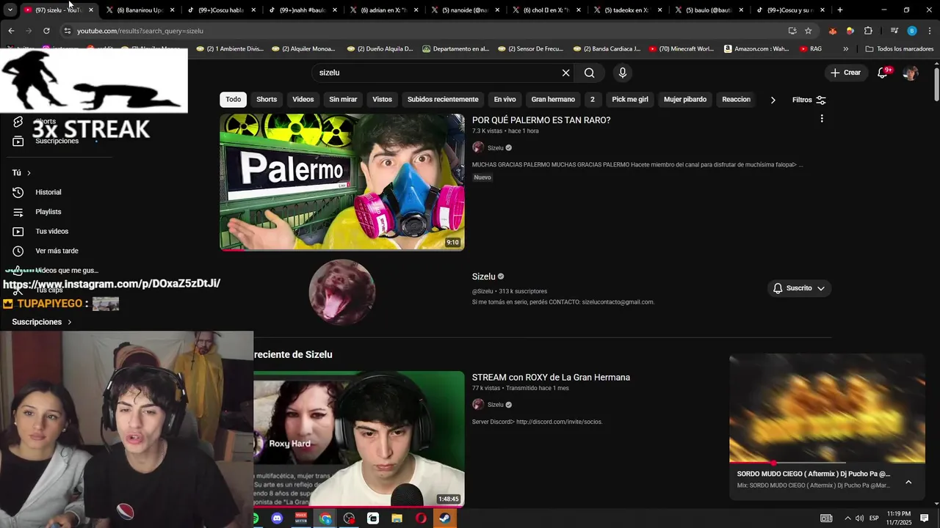Select the Sin mirar filter chip
Viewport: 940px width, 528px height.
coord(343,100)
